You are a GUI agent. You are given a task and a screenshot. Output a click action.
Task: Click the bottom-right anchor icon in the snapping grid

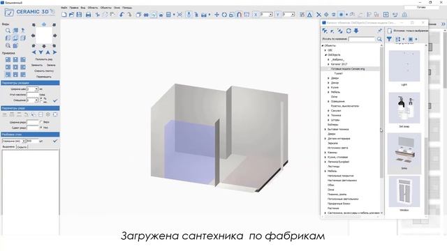click(23, 75)
